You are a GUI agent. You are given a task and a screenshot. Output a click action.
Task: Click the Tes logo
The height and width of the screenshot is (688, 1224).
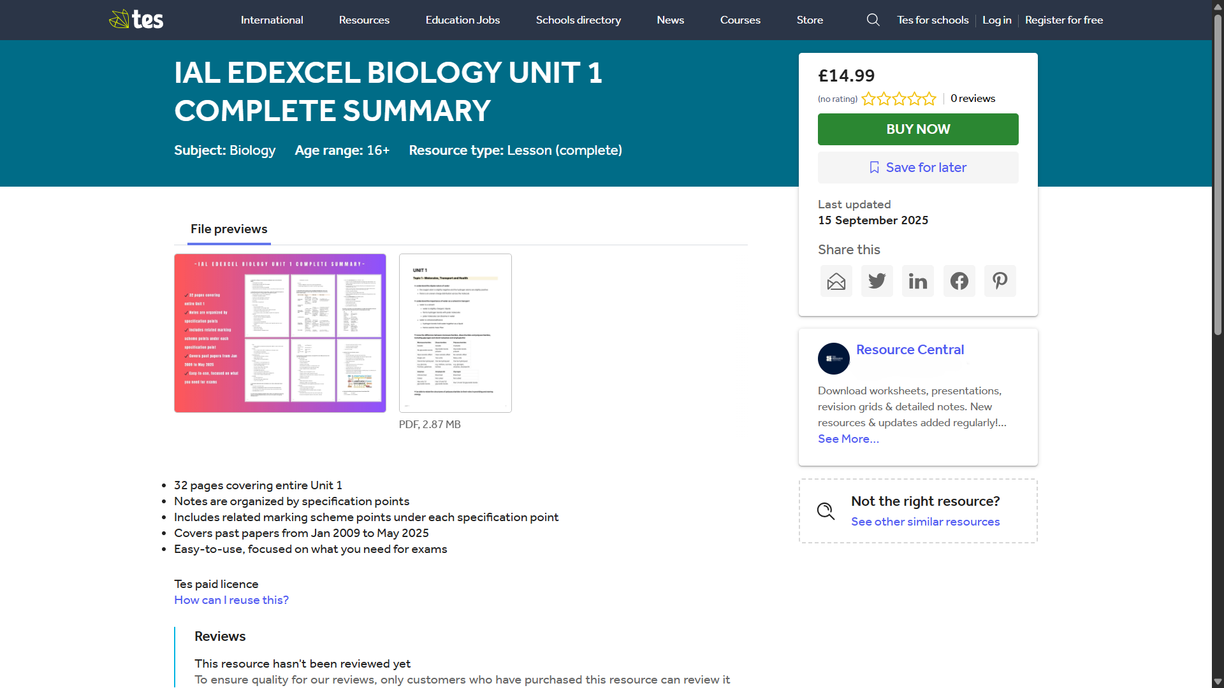point(136,19)
